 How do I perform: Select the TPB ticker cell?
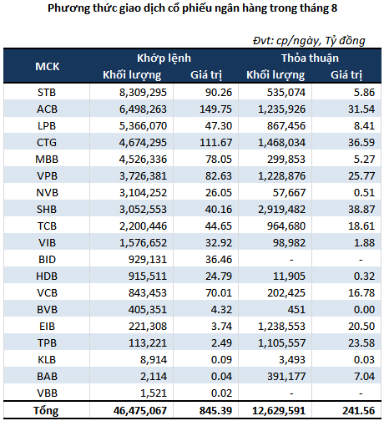tap(47, 343)
